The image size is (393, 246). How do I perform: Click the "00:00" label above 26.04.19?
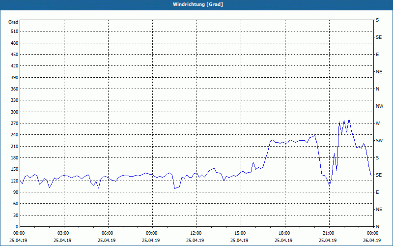(x=372, y=233)
